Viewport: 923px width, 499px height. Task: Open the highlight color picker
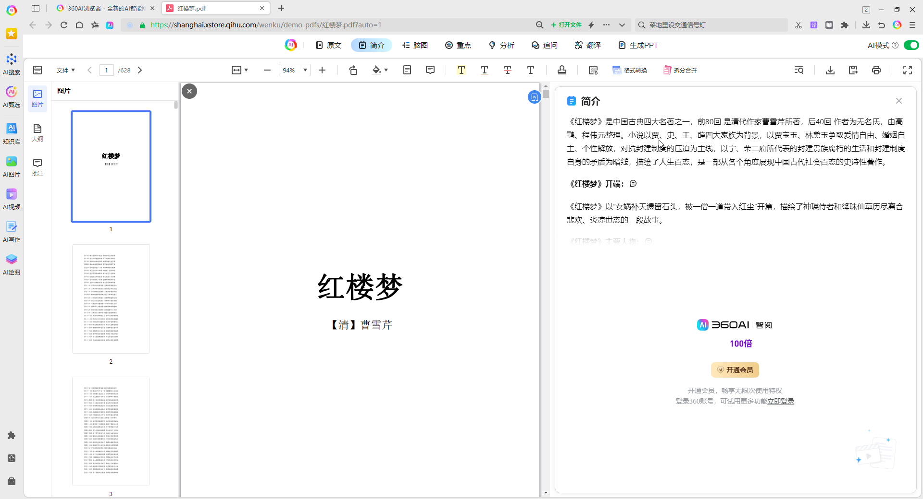coord(380,70)
